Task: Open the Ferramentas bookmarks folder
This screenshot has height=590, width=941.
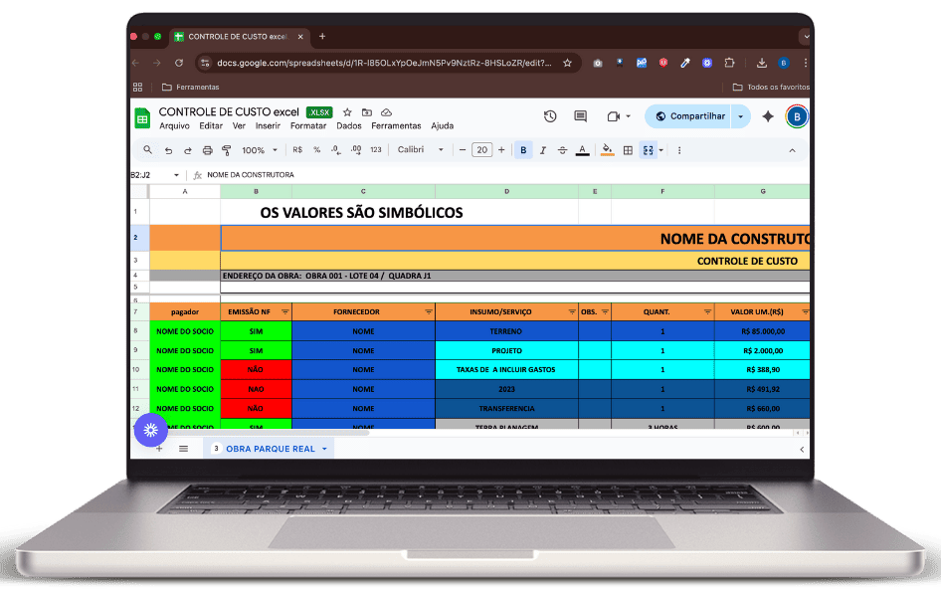Action: pos(190,87)
